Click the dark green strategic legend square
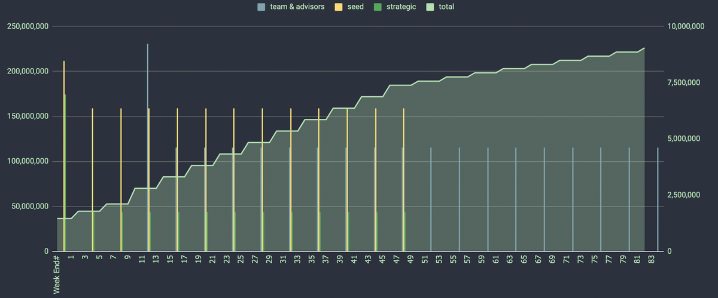 click(378, 7)
